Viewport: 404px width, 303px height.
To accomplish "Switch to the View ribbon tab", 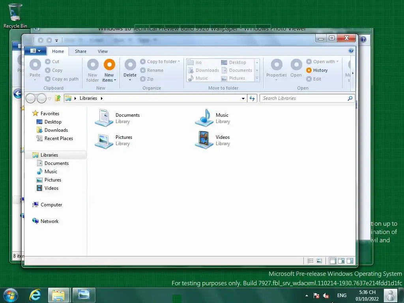I will (x=103, y=51).
